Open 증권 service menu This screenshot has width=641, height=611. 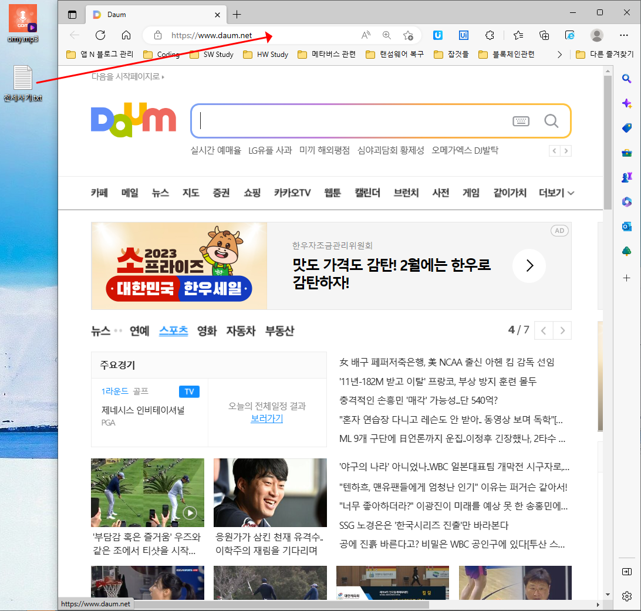tap(221, 193)
